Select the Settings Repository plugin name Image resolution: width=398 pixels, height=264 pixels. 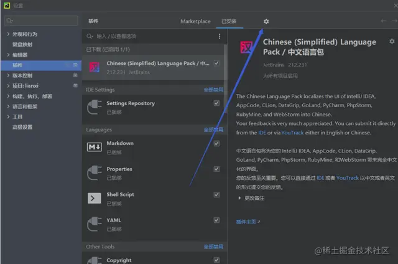coord(131,103)
